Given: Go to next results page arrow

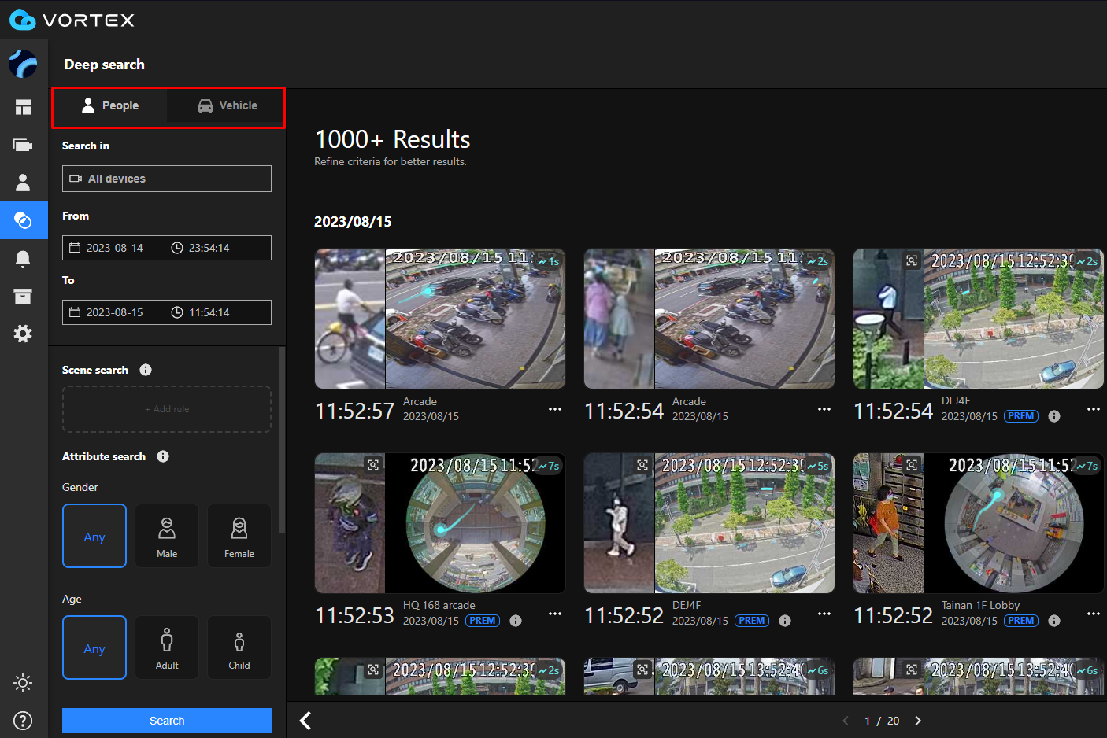Looking at the screenshot, I should pyautogui.click(x=918, y=721).
